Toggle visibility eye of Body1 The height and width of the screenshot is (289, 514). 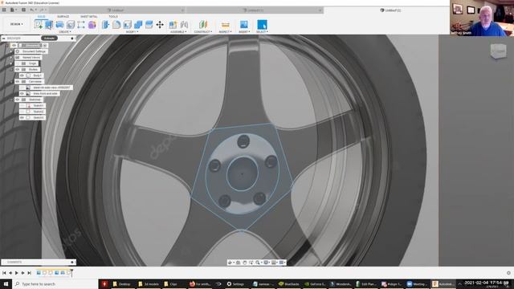22,75
